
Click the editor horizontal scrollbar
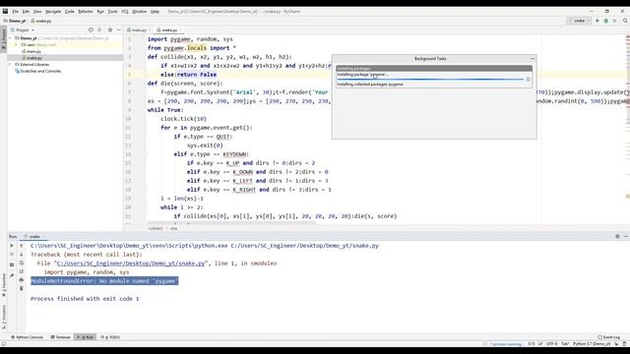click(x=231, y=222)
